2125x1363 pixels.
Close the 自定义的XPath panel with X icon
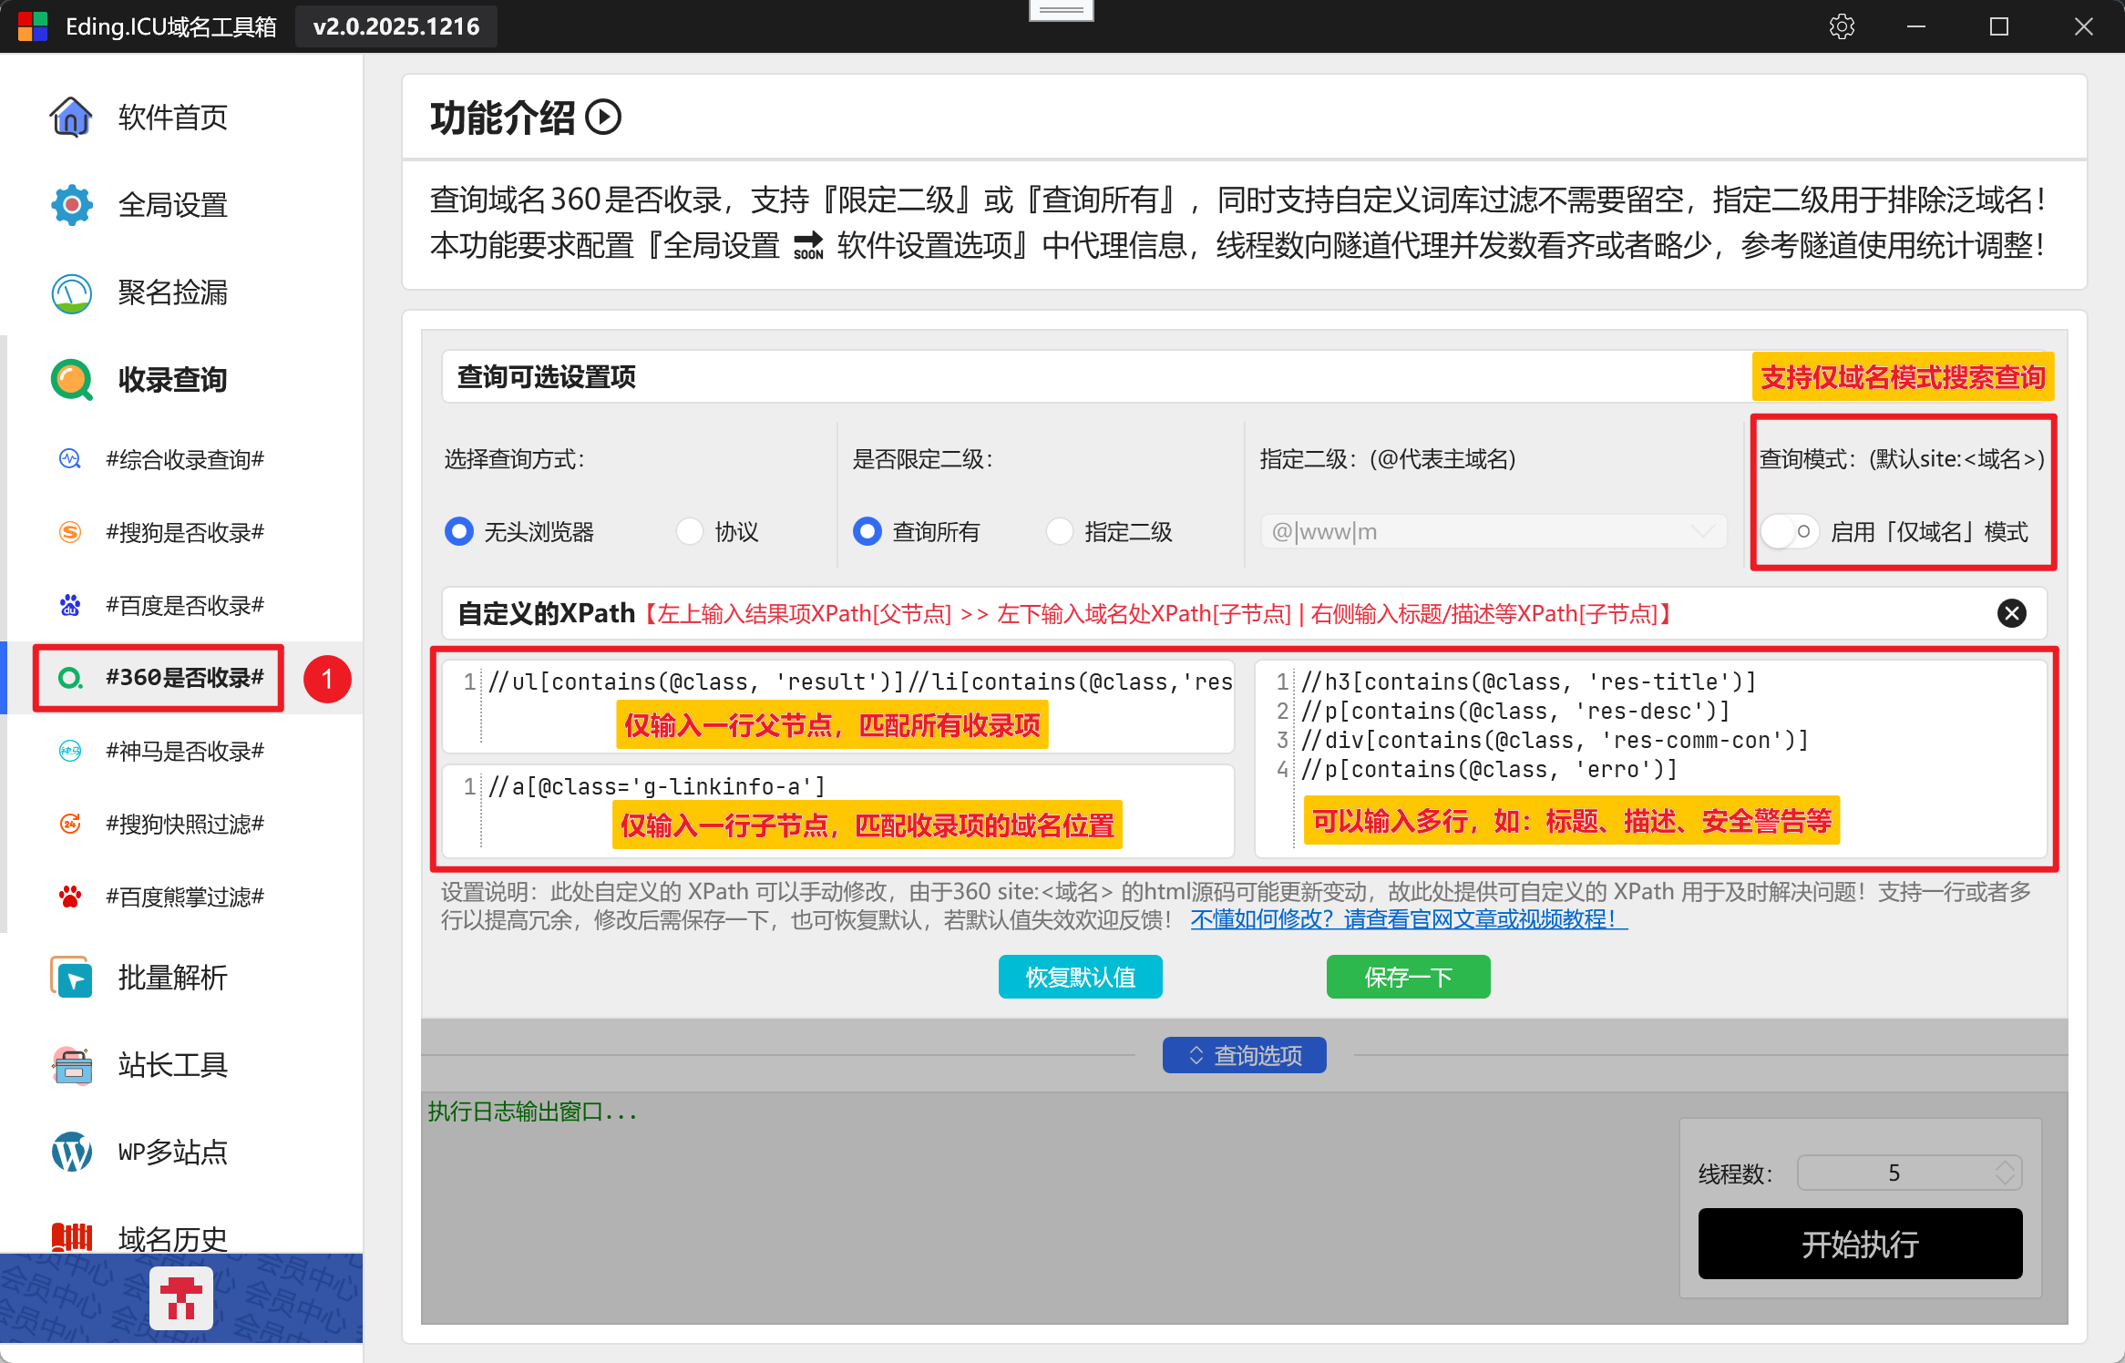tap(2011, 613)
